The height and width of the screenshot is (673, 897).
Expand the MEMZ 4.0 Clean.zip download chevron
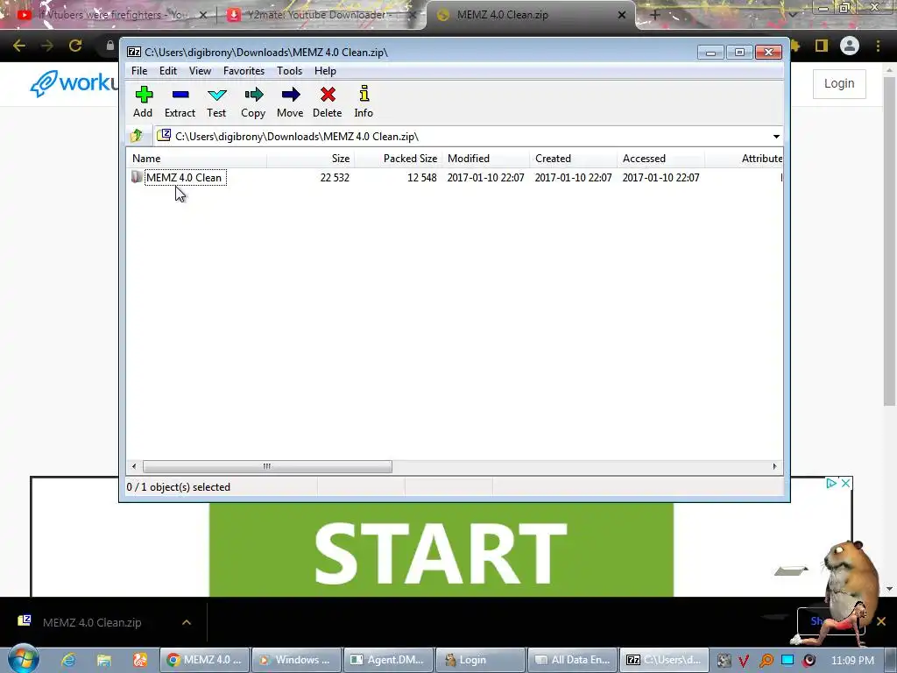tap(187, 622)
